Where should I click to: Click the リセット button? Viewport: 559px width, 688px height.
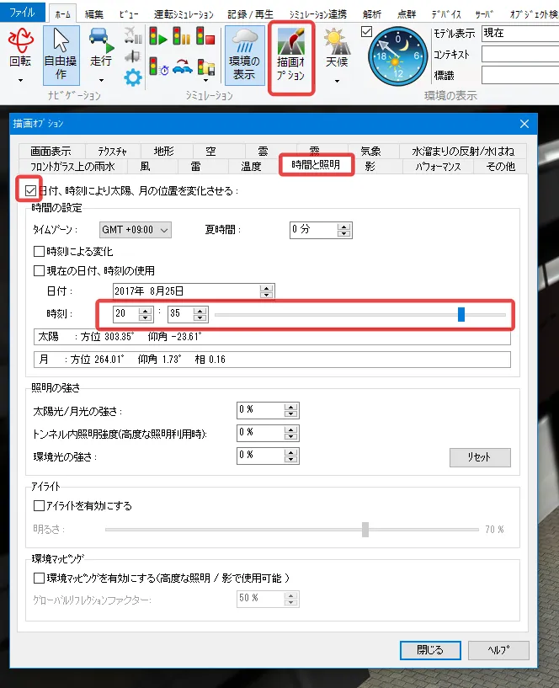tap(478, 457)
